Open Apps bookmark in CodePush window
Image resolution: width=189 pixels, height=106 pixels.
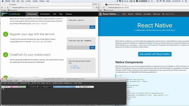click(4, 10)
